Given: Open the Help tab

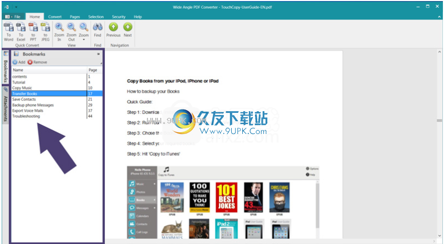Looking at the screenshot, I should pos(138,17).
